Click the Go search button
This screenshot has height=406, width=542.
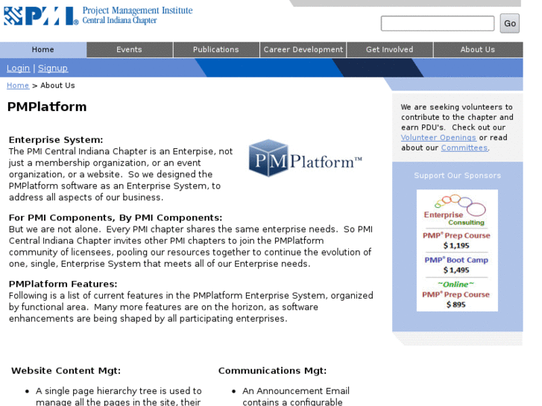pos(509,23)
